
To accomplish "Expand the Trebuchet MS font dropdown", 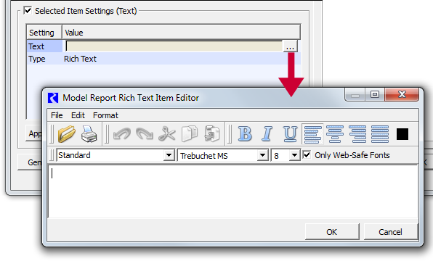I will coord(262,155).
